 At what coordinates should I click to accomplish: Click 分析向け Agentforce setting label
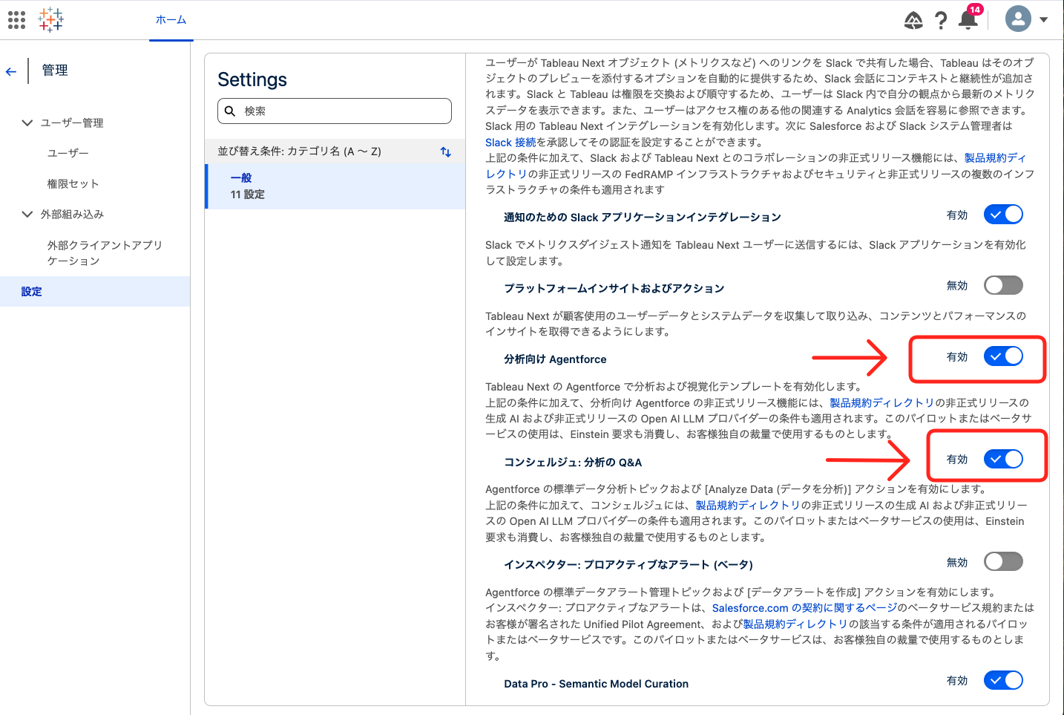[x=555, y=359]
